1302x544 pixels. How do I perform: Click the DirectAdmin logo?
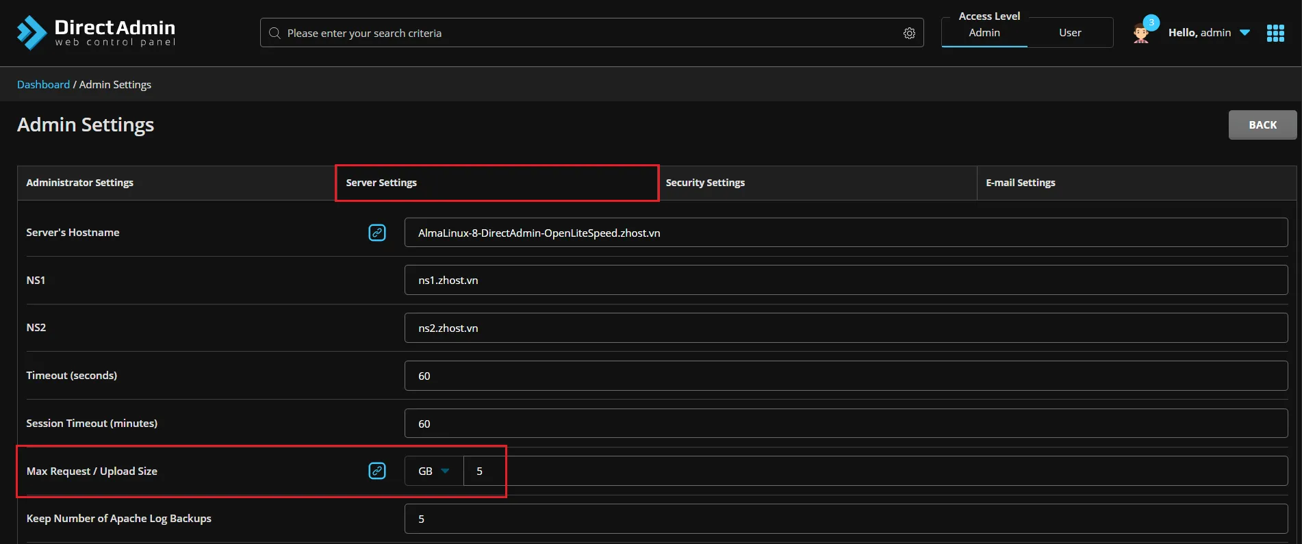(97, 32)
